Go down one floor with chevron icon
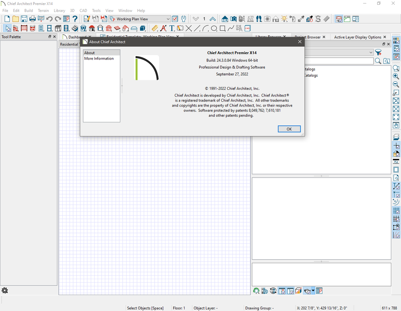 tap(196, 19)
